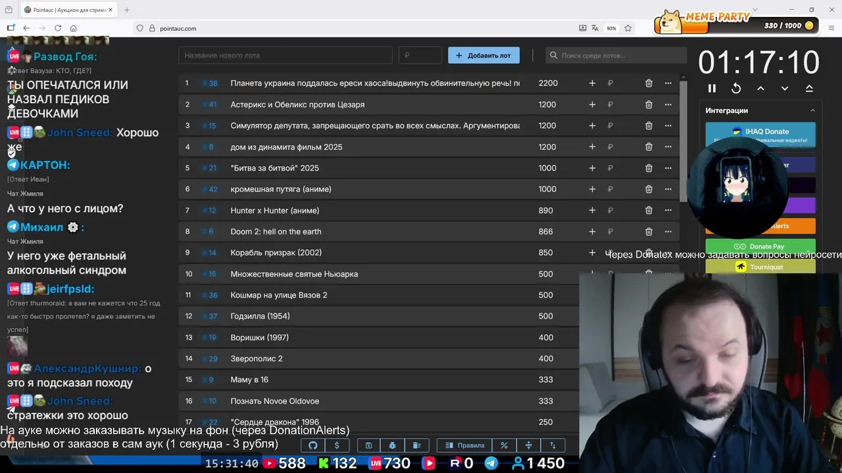
Task: Add points to Планета украина lot
Action: coord(592,83)
